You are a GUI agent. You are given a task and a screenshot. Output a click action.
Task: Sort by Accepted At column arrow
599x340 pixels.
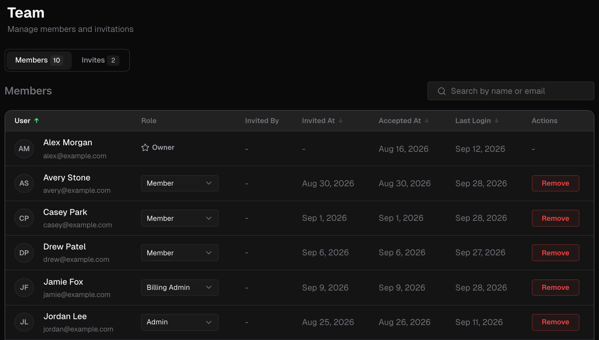coord(427,120)
